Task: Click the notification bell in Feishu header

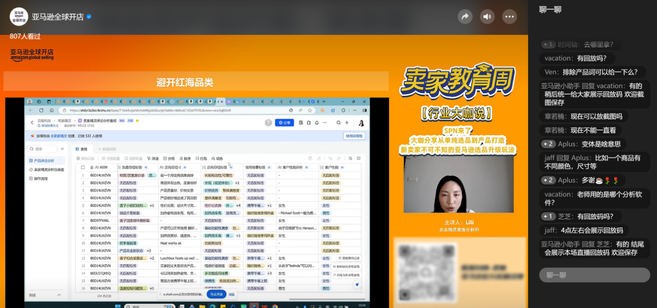Action: [316, 123]
